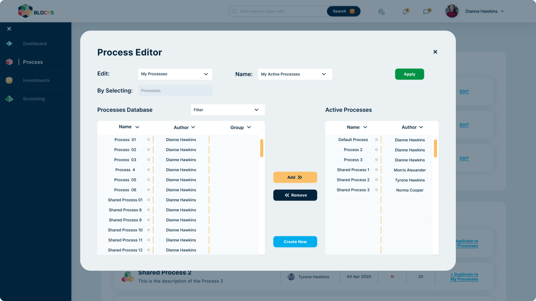Click the Create New button
The width and height of the screenshot is (536, 301).
(295, 242)
